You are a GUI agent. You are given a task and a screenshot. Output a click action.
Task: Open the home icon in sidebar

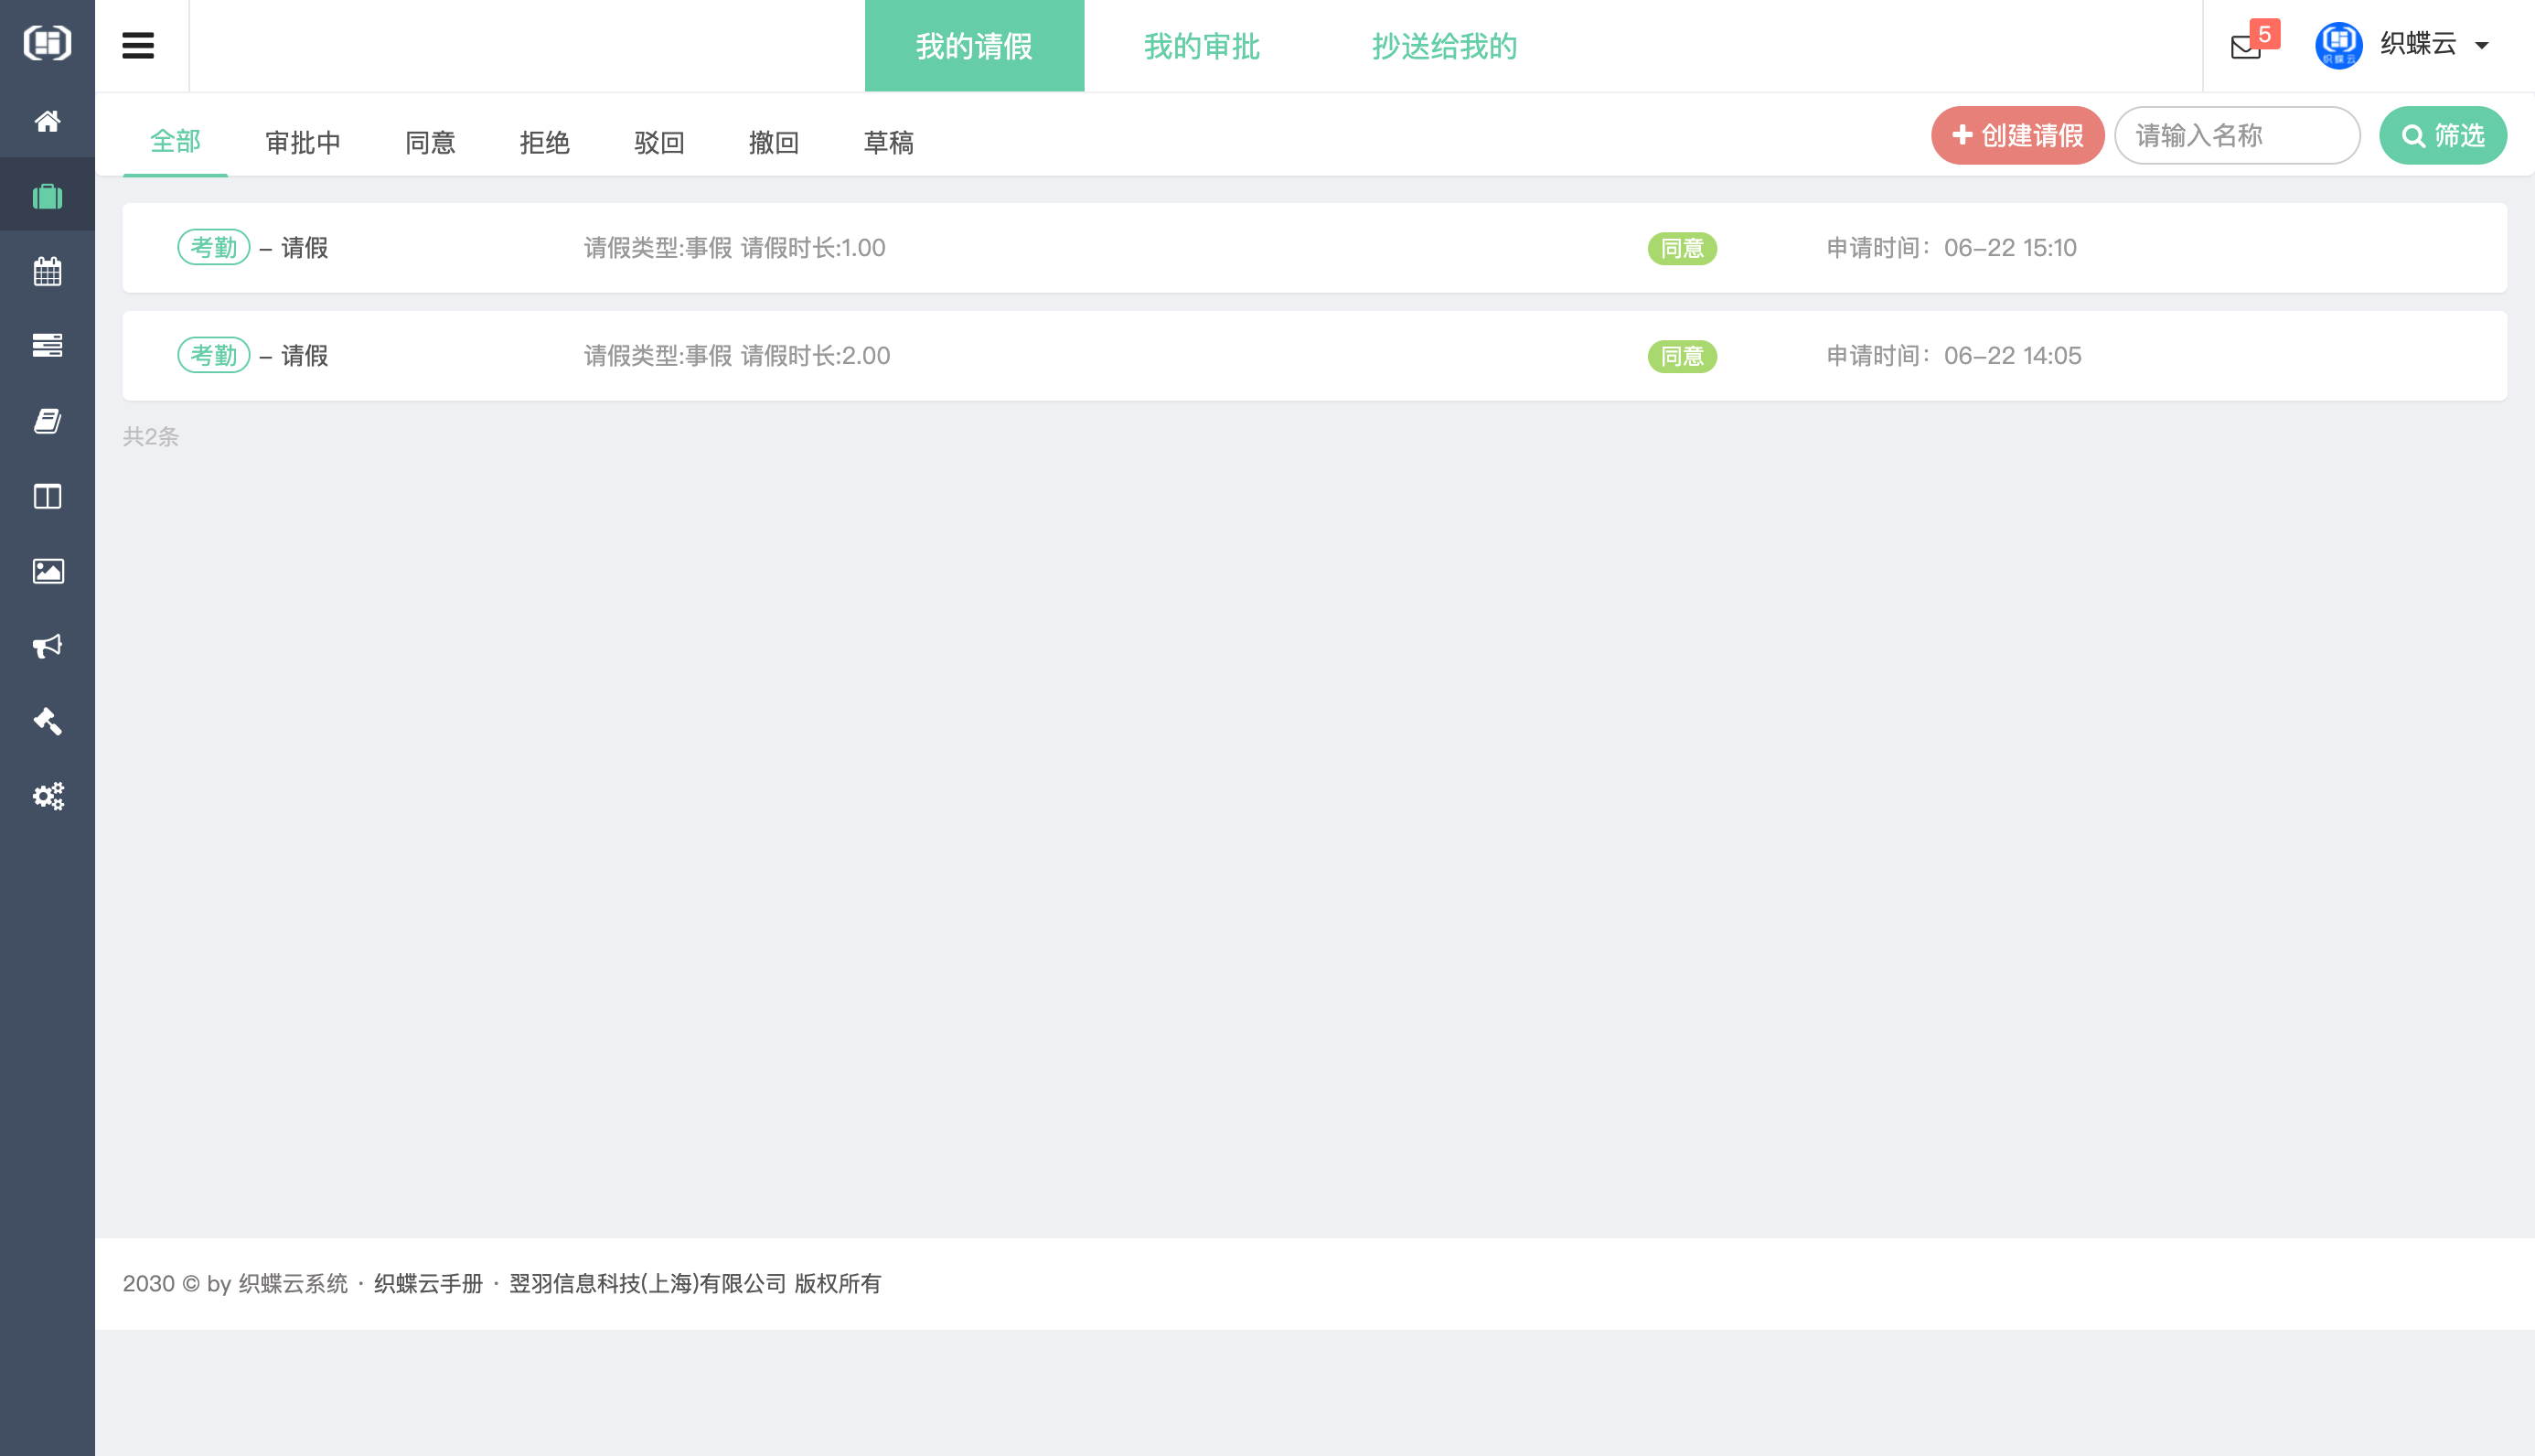pos(47,121)
